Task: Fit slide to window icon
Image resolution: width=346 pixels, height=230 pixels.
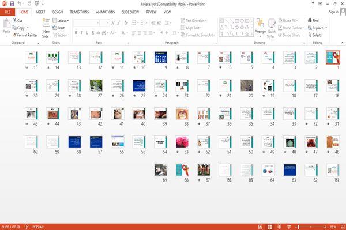Action: pos(343,227)
